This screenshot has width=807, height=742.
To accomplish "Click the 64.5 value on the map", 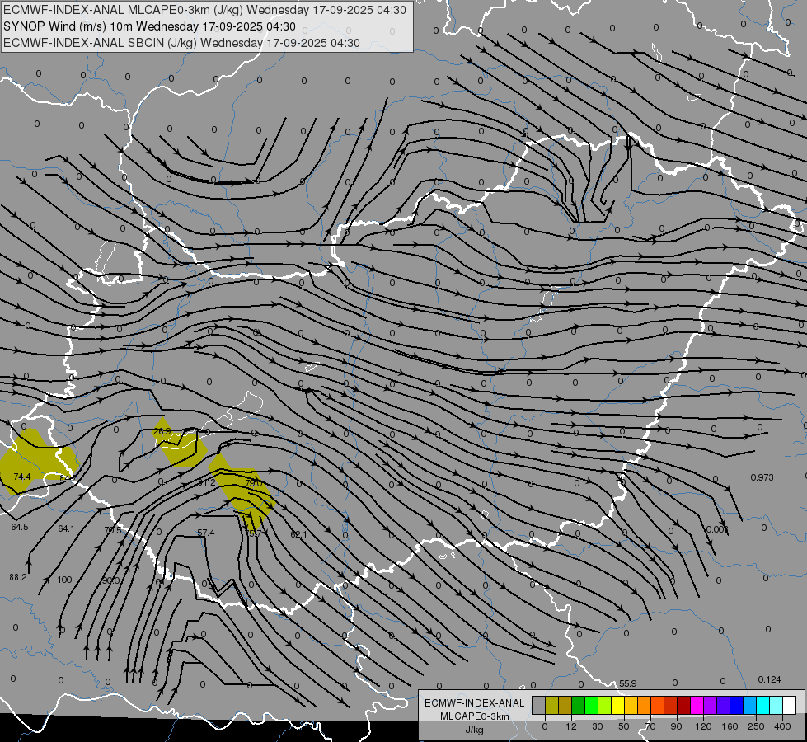I will point(20,528).
